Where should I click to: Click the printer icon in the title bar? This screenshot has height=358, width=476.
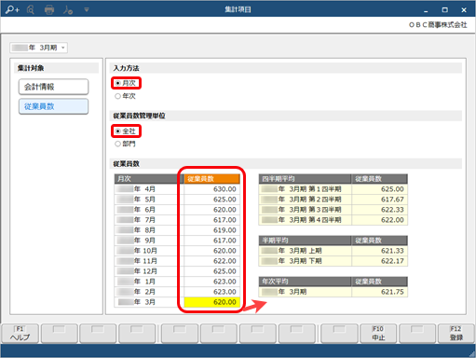pos(49,10)
